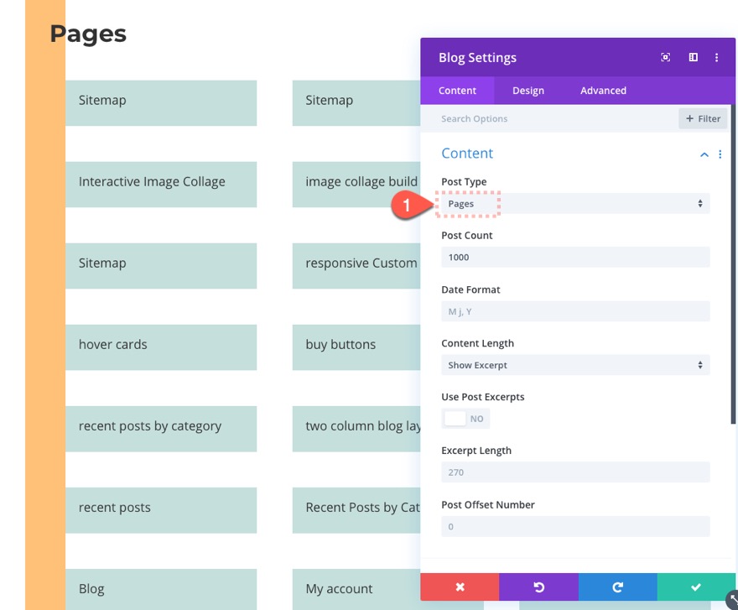738x610 pixels.
Task: Edit the Post Count field
Action: coord(574,257)
